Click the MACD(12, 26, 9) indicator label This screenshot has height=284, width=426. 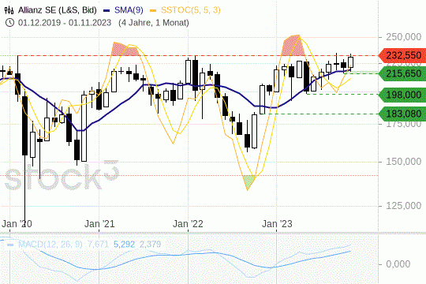[x=50, y=245]
